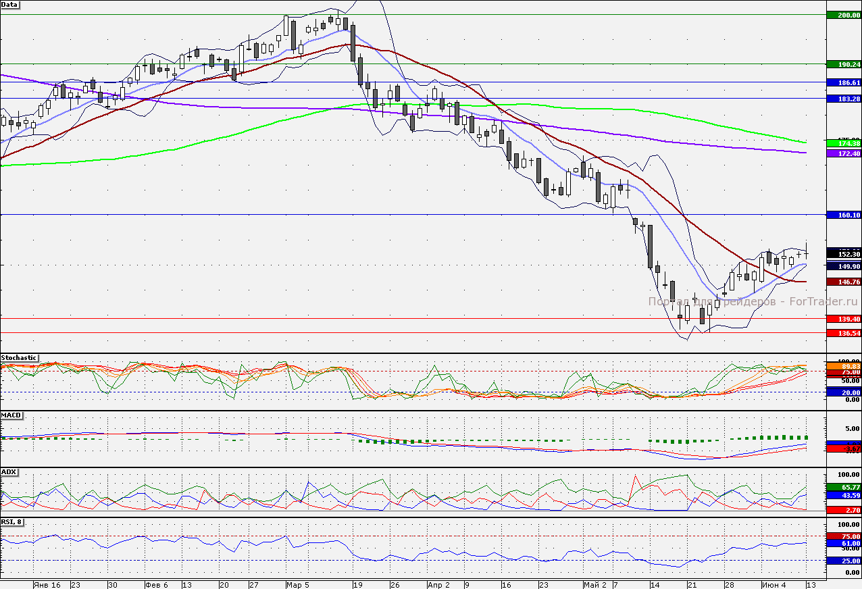Viewport: 862px width, 589px height.
Task: Select the purple 172.40 moving average tag
Action: click(844, 154)
